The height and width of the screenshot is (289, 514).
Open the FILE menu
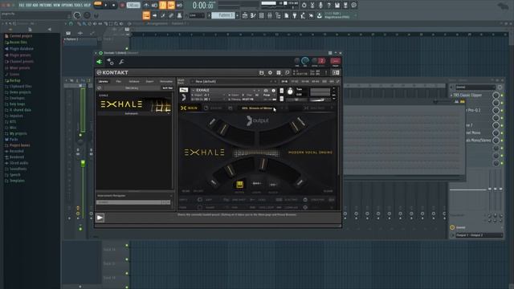[22, 6]
